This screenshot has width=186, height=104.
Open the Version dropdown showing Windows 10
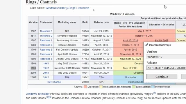pyautogui.click(x=166, y=57)
